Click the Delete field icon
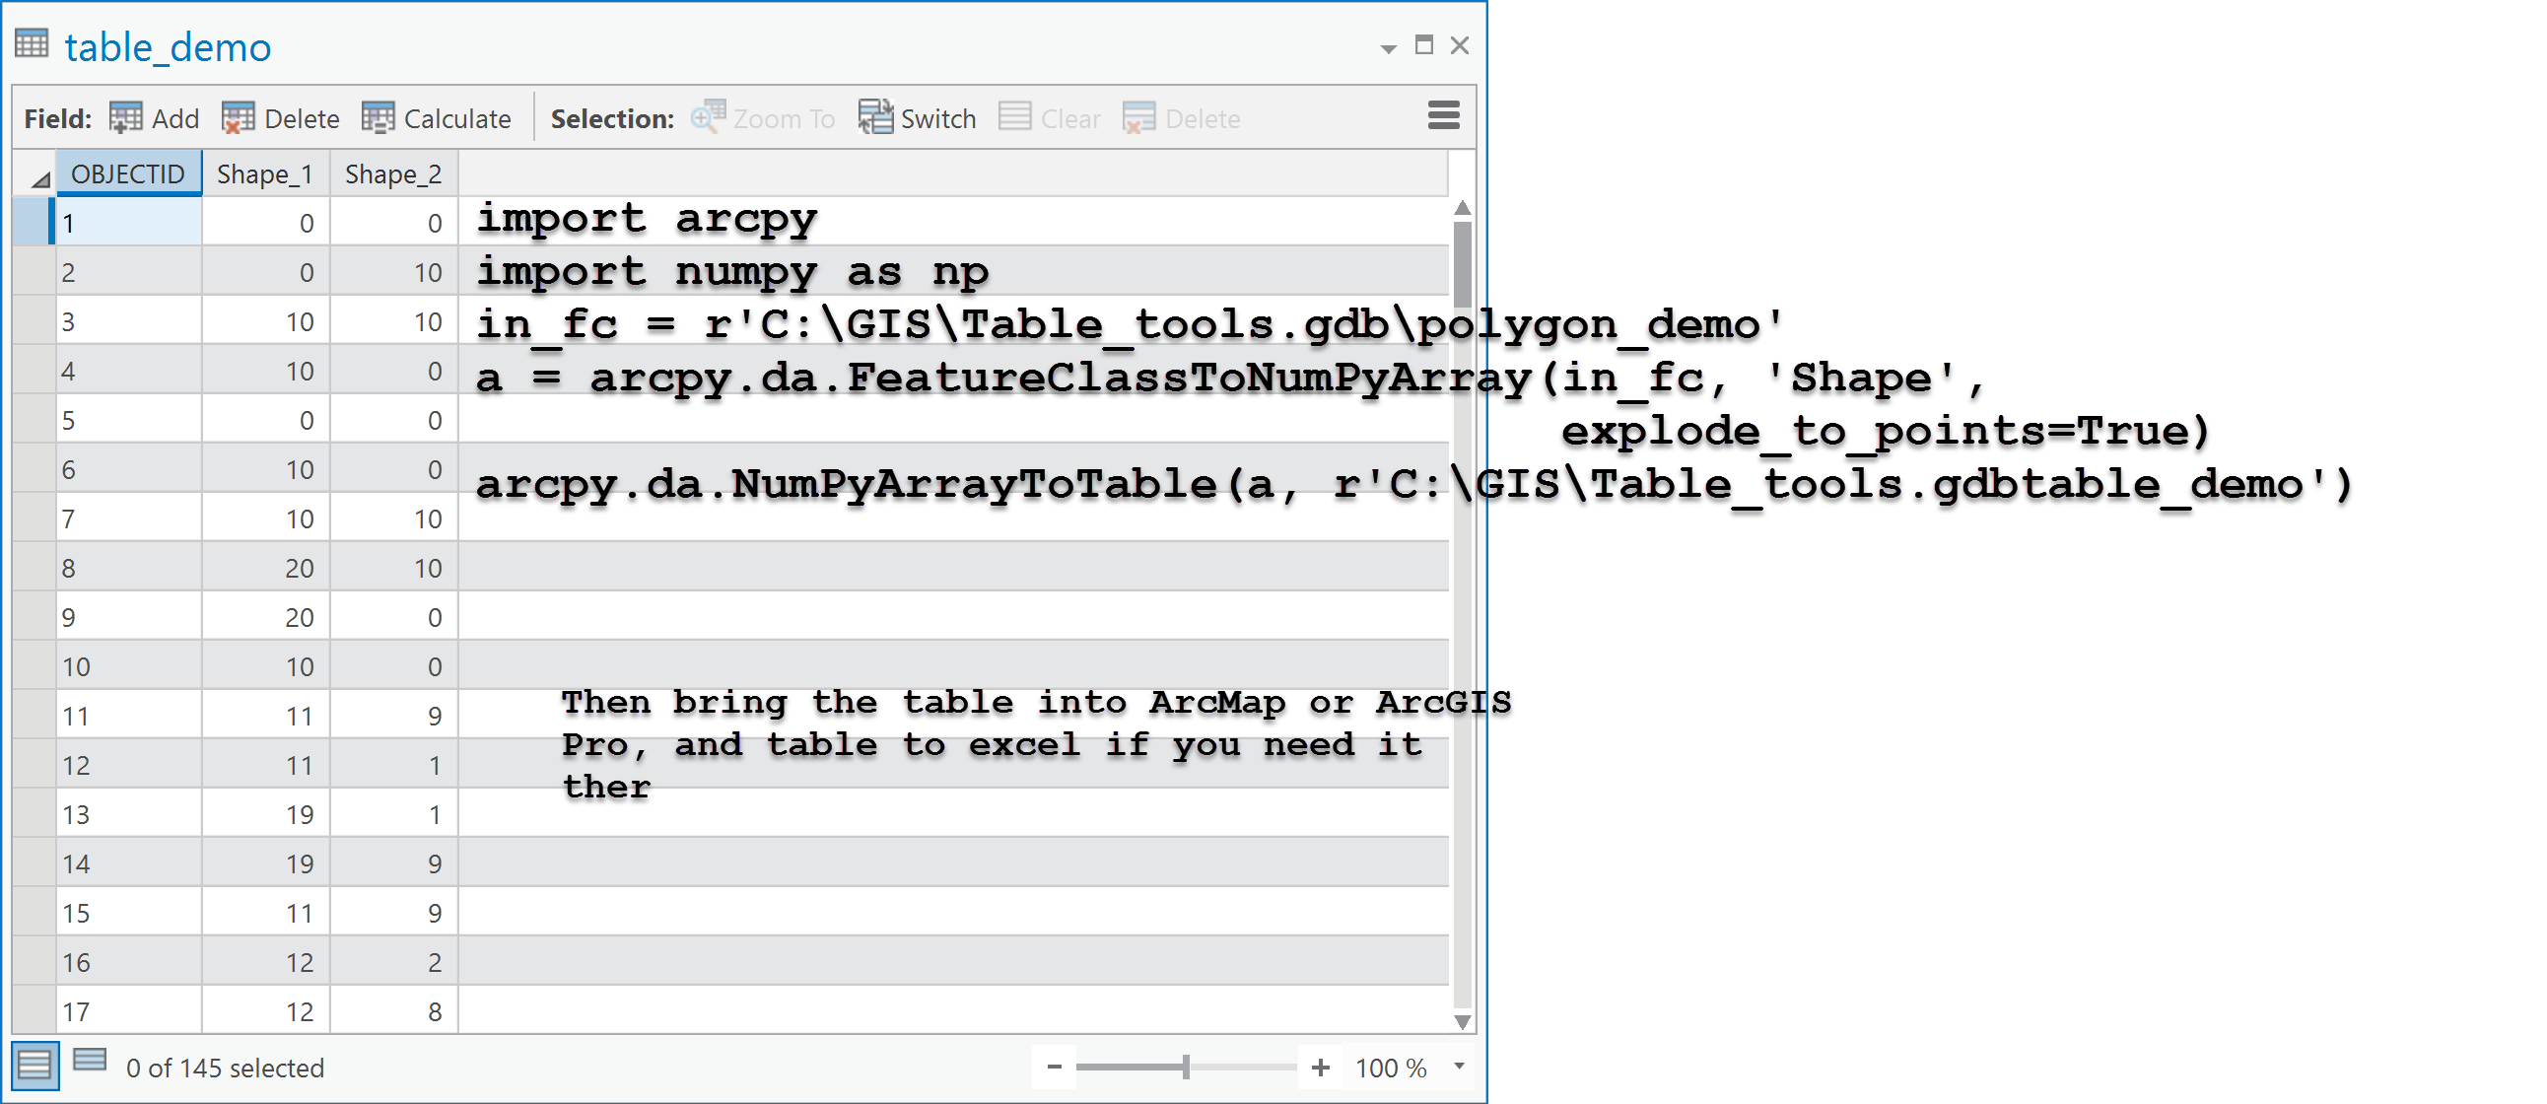The image size is (2547, 1104). pos(239,117)
